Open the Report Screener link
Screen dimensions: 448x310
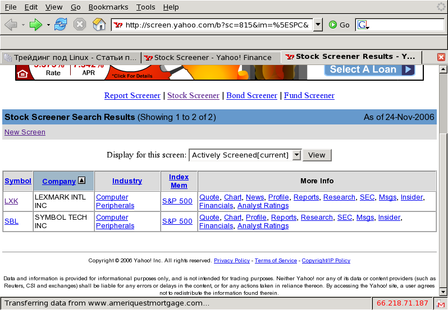pyautogui.click(x=132, y=95)
